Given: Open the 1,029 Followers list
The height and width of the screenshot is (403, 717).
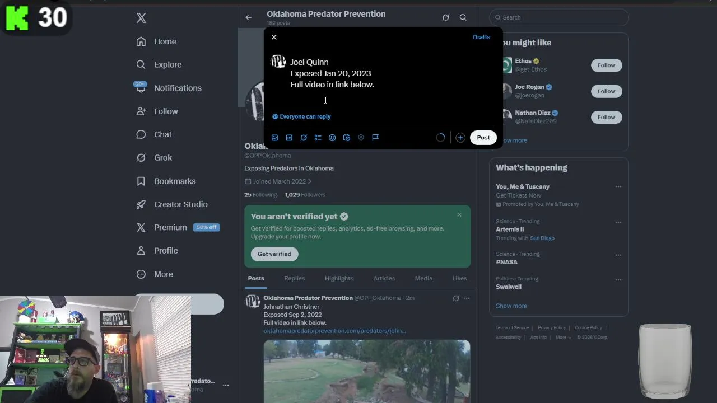Looking at the screenshot, I should pyautogui.click(x=305, y=195).
